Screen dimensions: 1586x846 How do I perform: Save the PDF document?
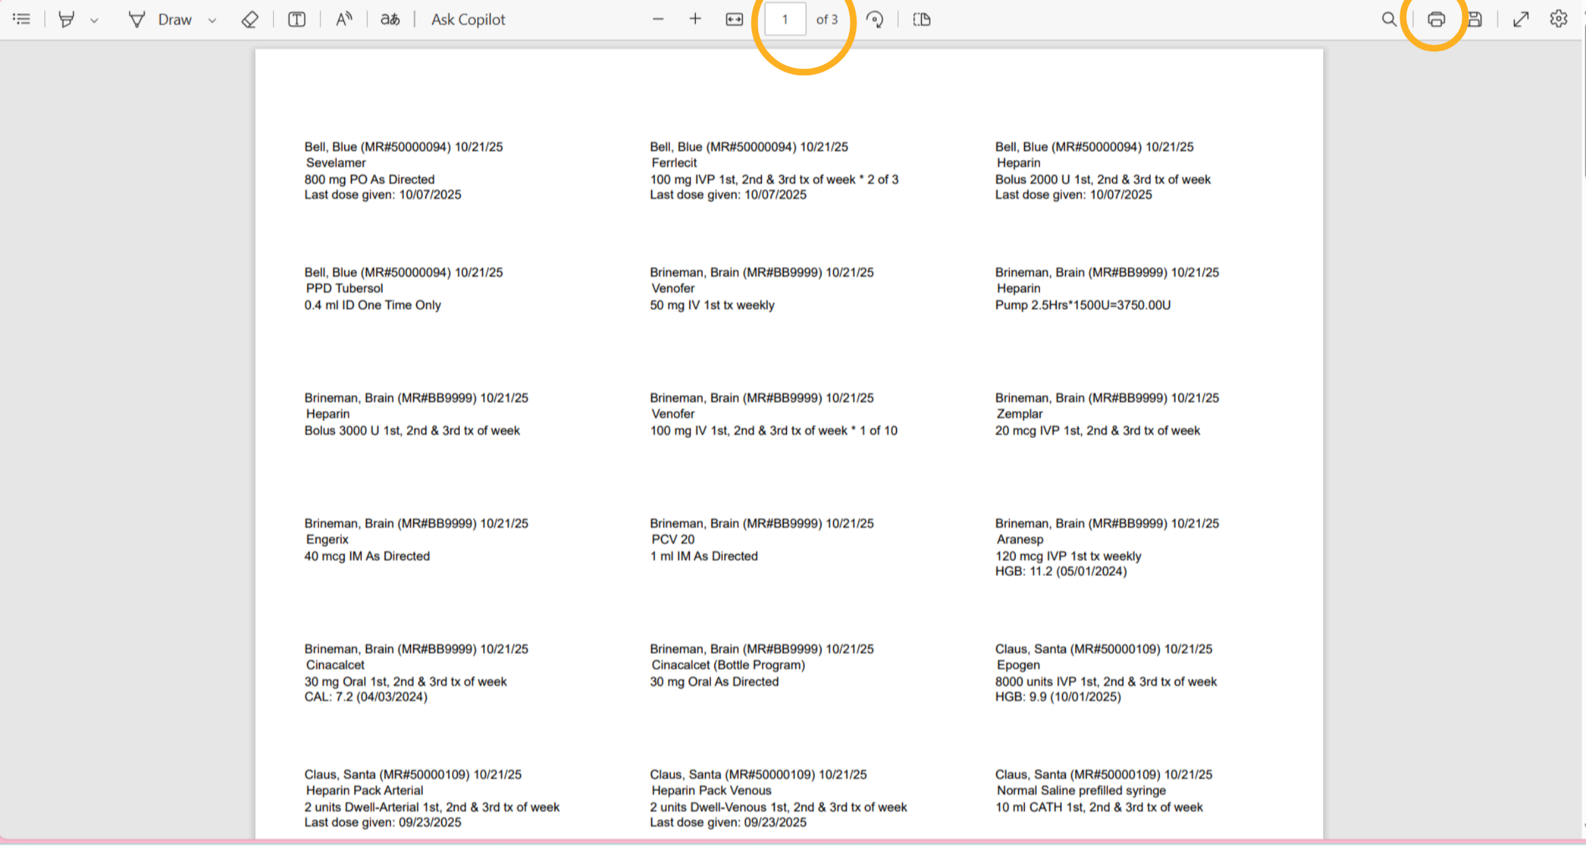(1474, 19)
